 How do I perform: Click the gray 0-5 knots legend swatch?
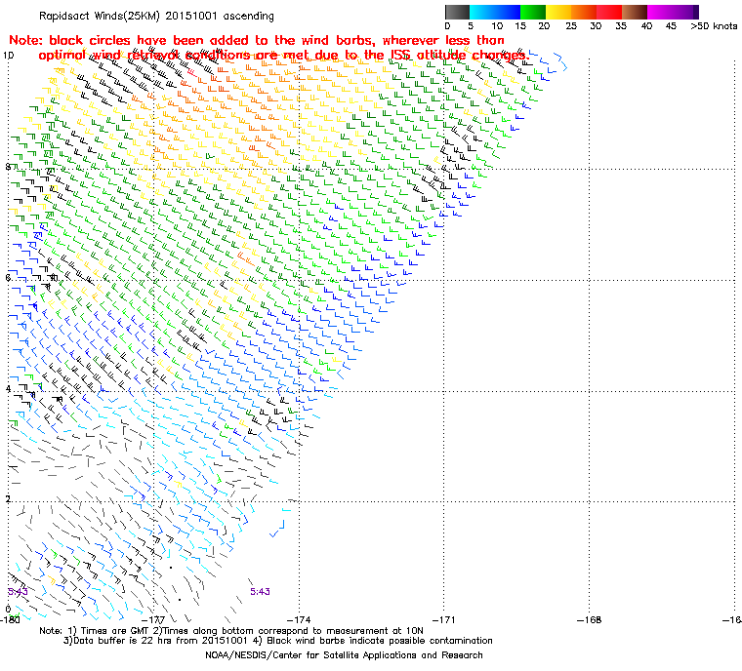point(457,12)
